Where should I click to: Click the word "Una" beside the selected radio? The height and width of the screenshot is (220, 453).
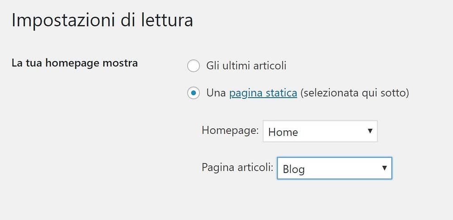coord(216,94)
